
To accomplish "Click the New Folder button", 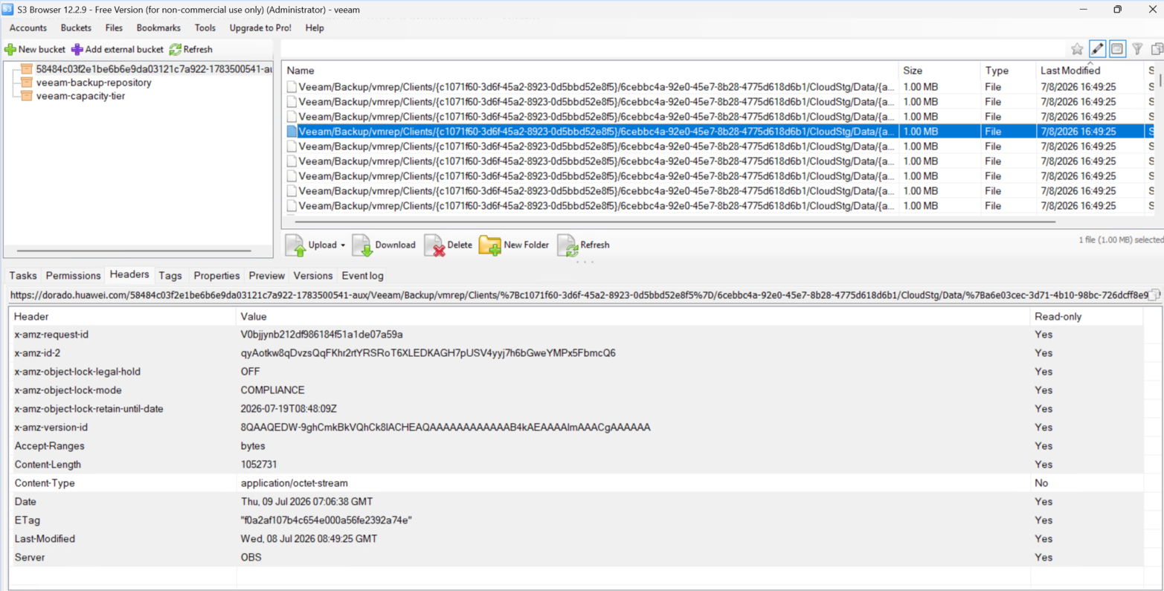I will pyautogui.click(x=514, y=245).
